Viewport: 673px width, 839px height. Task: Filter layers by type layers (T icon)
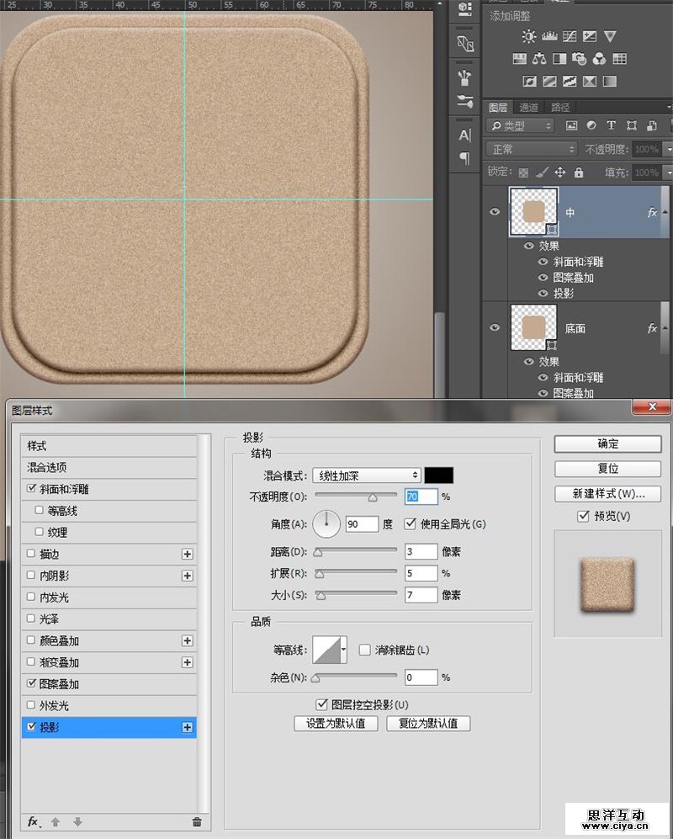(x=611, y=125)
